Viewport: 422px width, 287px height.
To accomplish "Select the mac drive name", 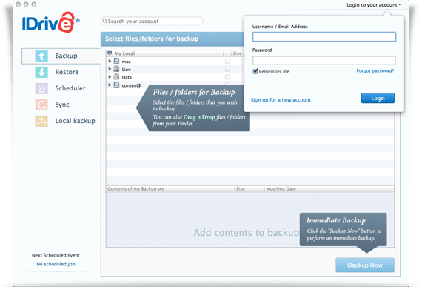I will 126,62.
